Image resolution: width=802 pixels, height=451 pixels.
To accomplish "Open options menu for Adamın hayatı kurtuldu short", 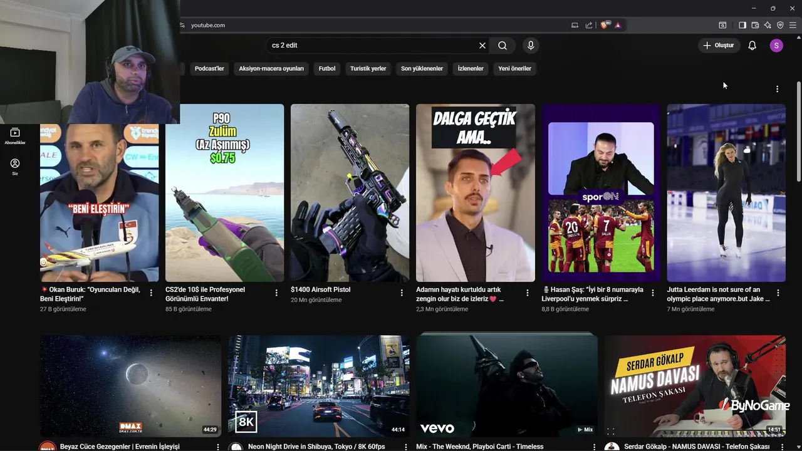I will tap(528, 293).
